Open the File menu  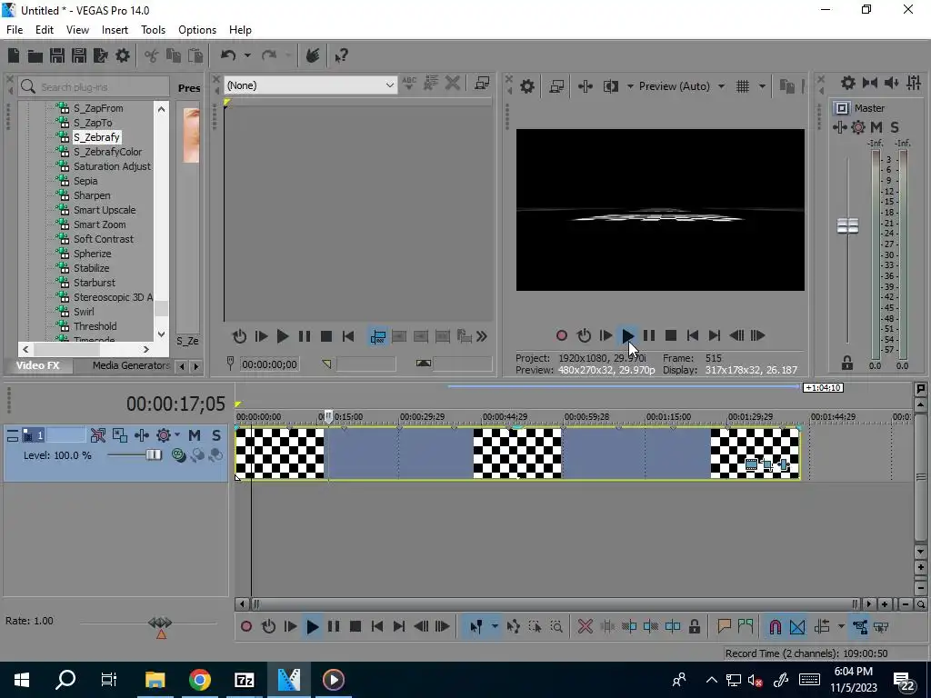(x=15, y=30)
